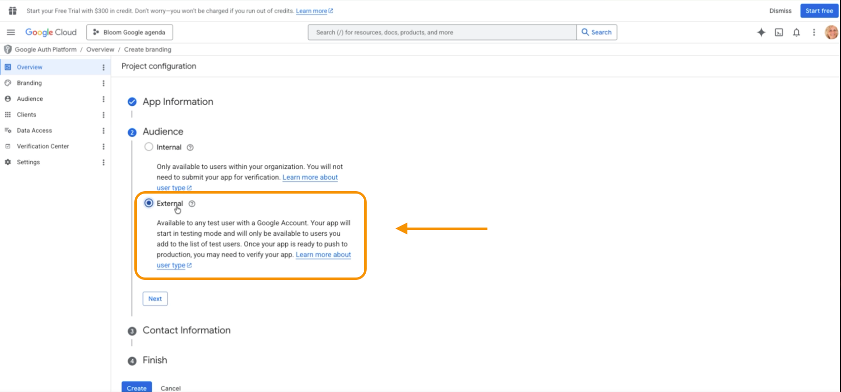Open the Gemini sparkle assistant icon

(x=761, y=33)
